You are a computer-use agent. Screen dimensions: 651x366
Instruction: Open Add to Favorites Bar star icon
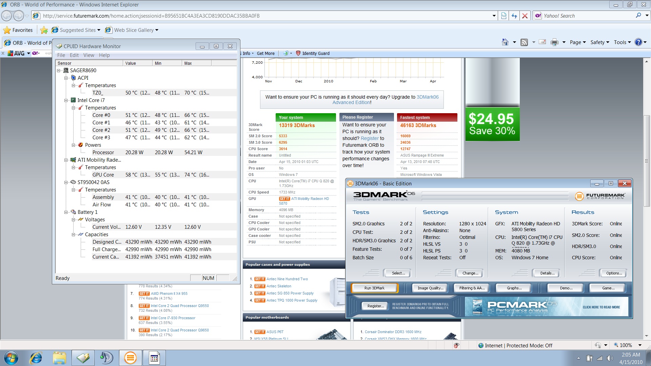click(x=44, y=30)
